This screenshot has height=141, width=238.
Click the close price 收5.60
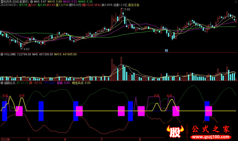click(51, 5)
